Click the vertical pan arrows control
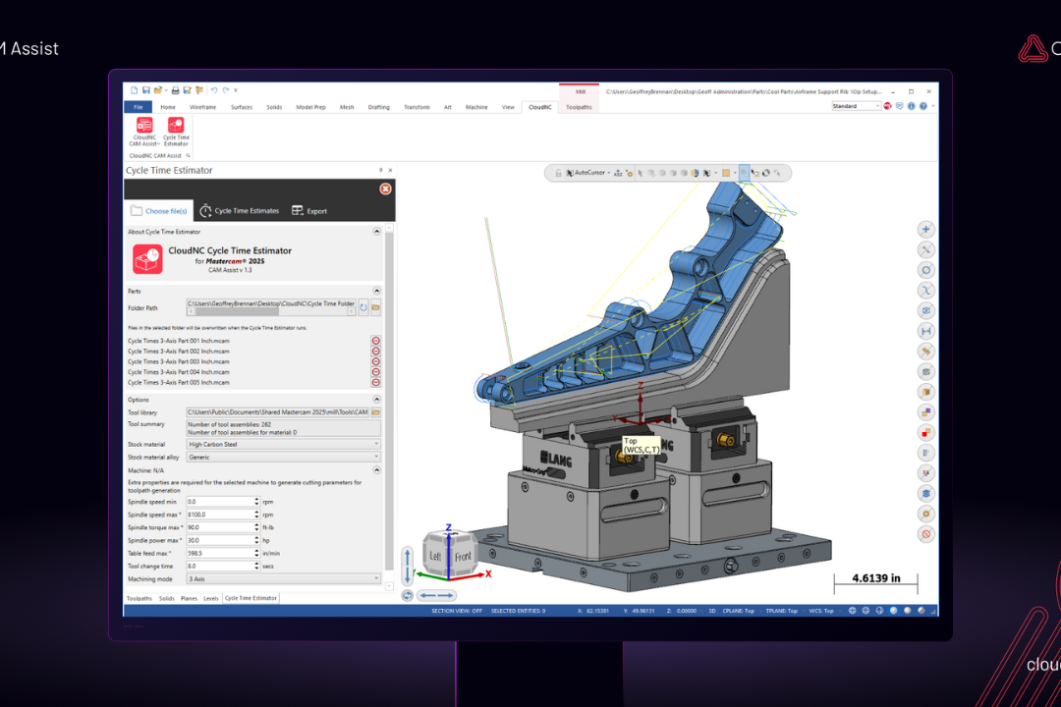 pos(408,566)
